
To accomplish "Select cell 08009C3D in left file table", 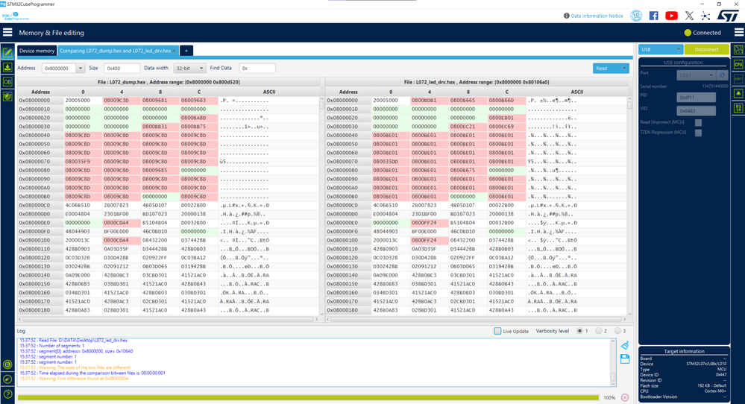I will tap(122, 101).
